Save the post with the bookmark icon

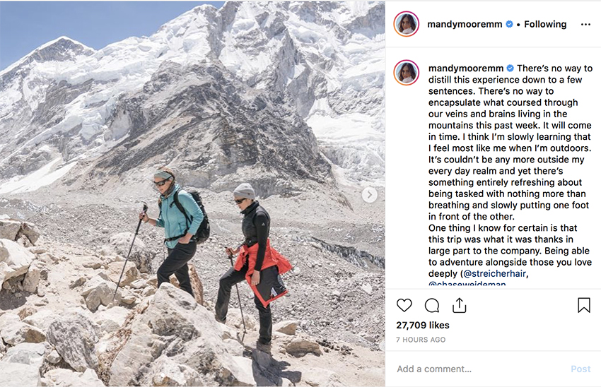pos(583,305)
